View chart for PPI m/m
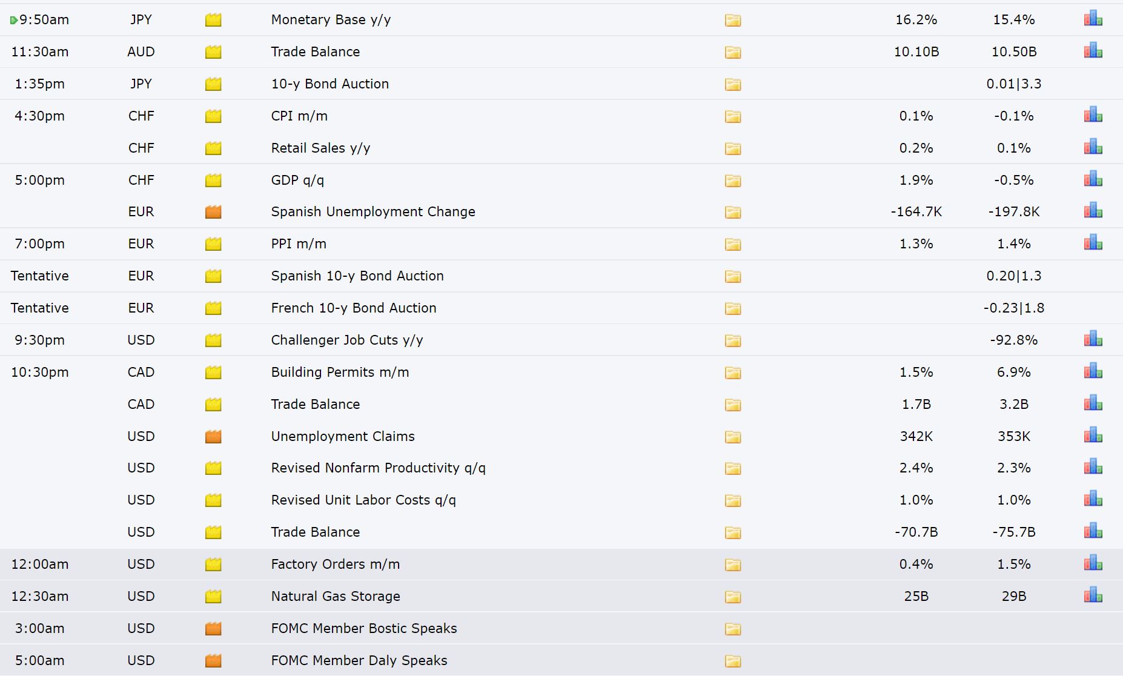Viewport: 1123px width, 676px height. coord(1093,243)
